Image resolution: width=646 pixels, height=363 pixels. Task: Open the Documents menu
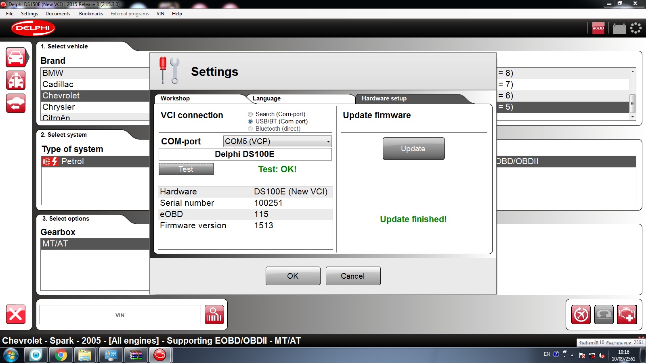(x=58, y=14)
